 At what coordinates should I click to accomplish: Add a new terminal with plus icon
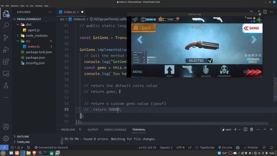click(235, 130)
